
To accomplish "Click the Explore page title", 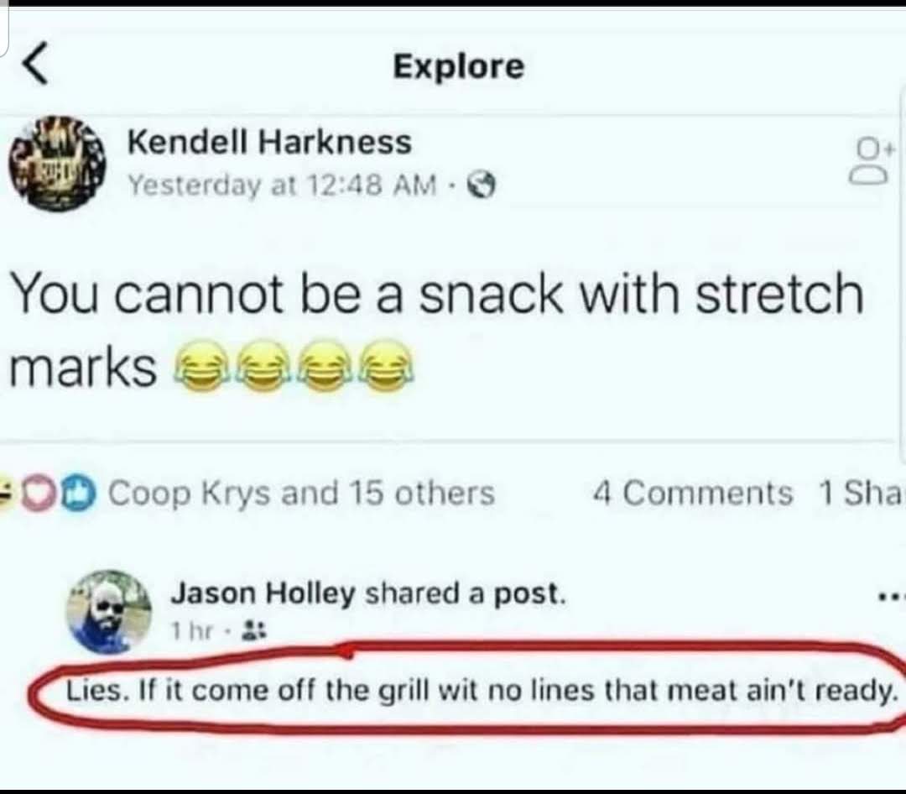I will 458,66.
